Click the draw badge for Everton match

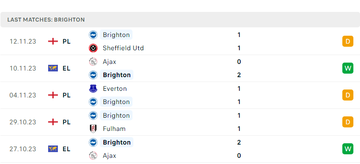coord(348,95)
